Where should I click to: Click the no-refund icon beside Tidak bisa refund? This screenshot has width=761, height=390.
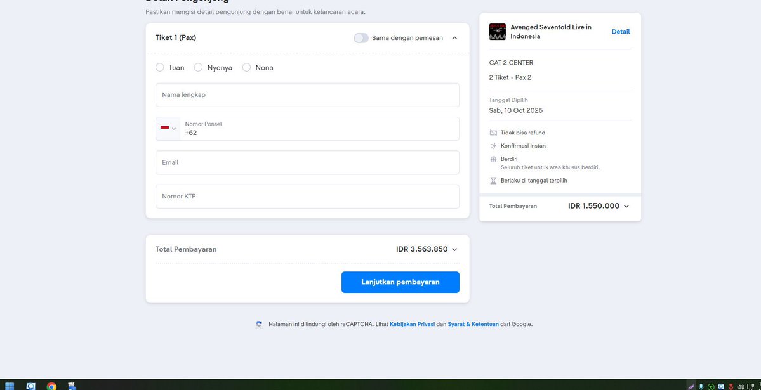tap(493, 133)
